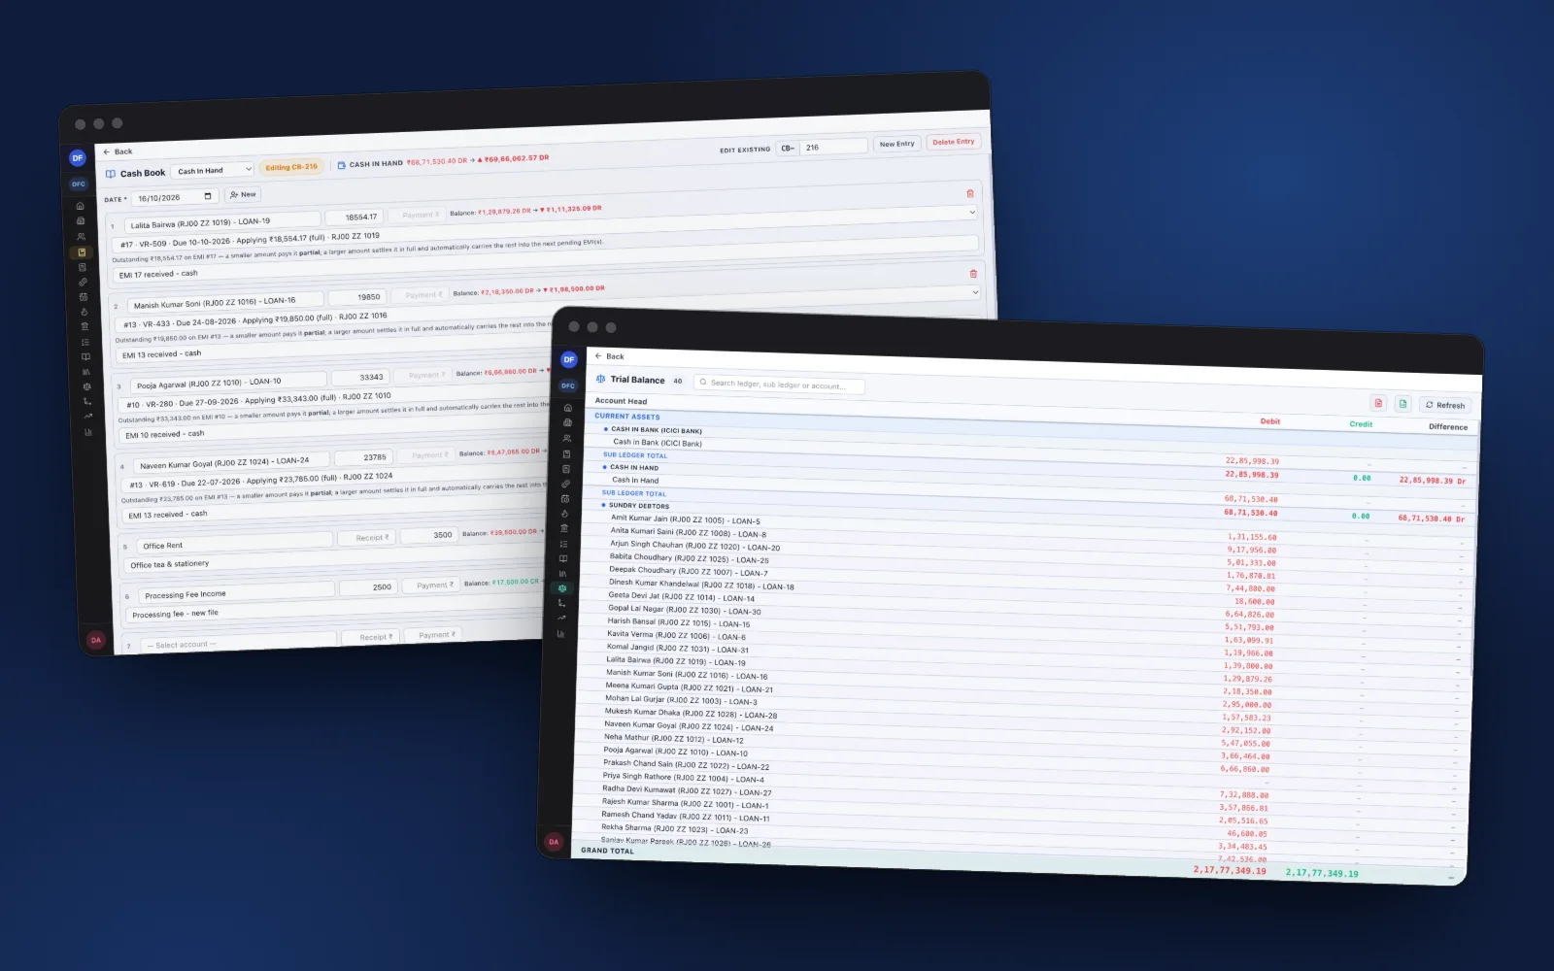1554x971 pixels.
Task: Open the 'Select account' dropdown in row 7
Action: [237, 642]
